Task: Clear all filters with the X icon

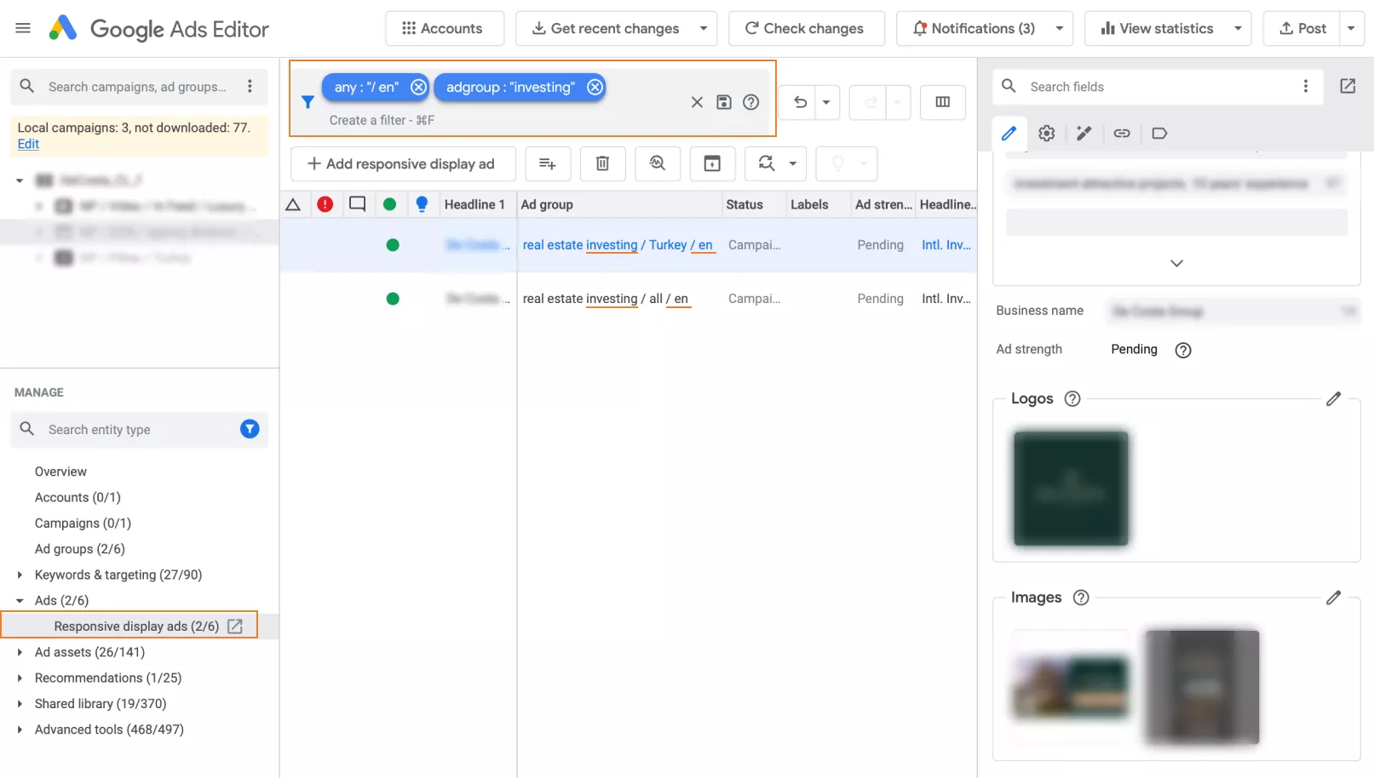Action: [697, 102]
